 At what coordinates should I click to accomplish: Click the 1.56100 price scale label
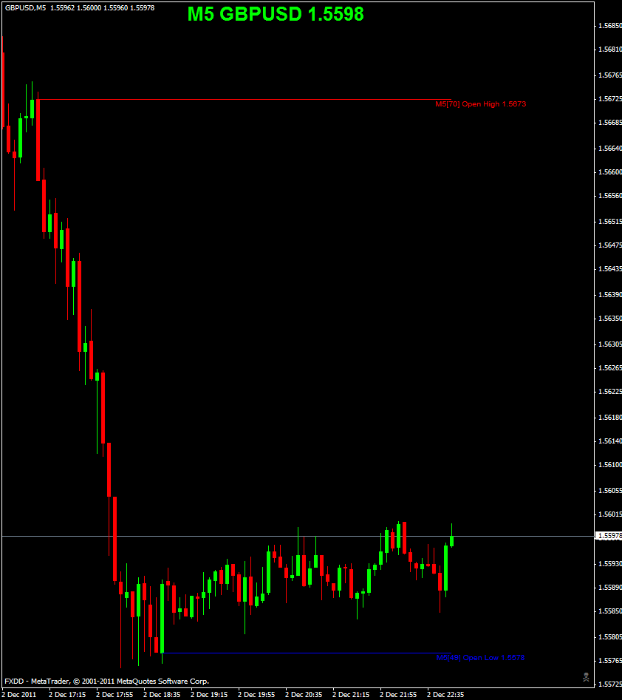pyautogui.click(x=610, y=465)
